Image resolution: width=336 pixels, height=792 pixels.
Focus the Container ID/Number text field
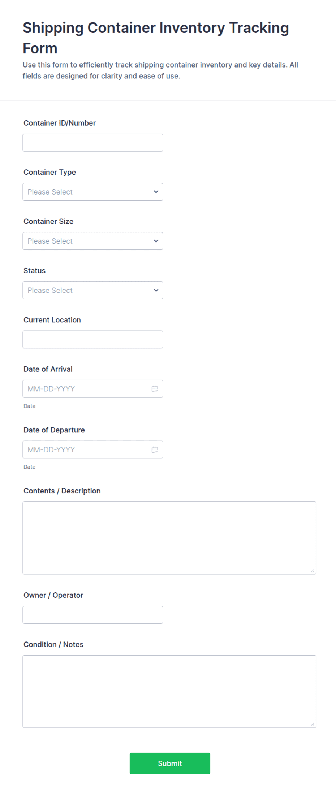pos(93,143)
